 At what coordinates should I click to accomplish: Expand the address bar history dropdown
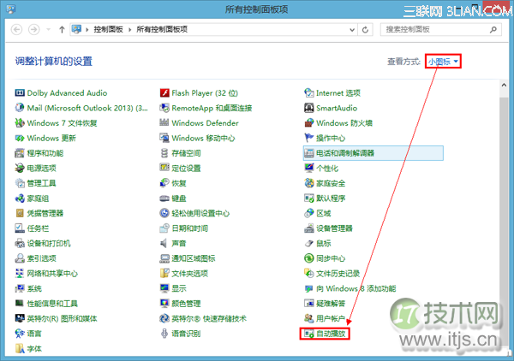point(352,30)
